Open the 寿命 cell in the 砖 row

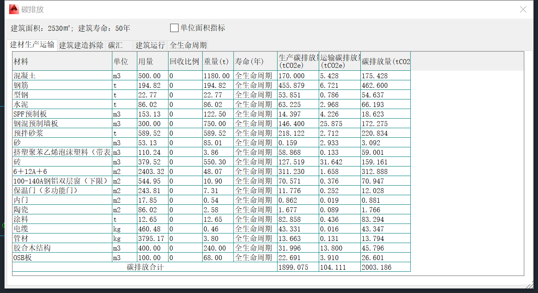(x=255, y=162)
